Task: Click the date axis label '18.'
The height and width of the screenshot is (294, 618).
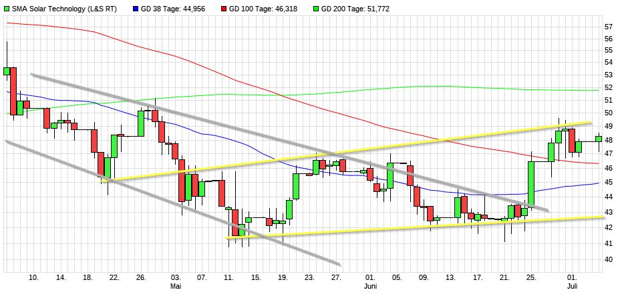Action: [88, 278]
